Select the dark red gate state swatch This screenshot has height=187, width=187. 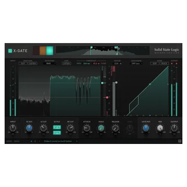click(36, 51)
